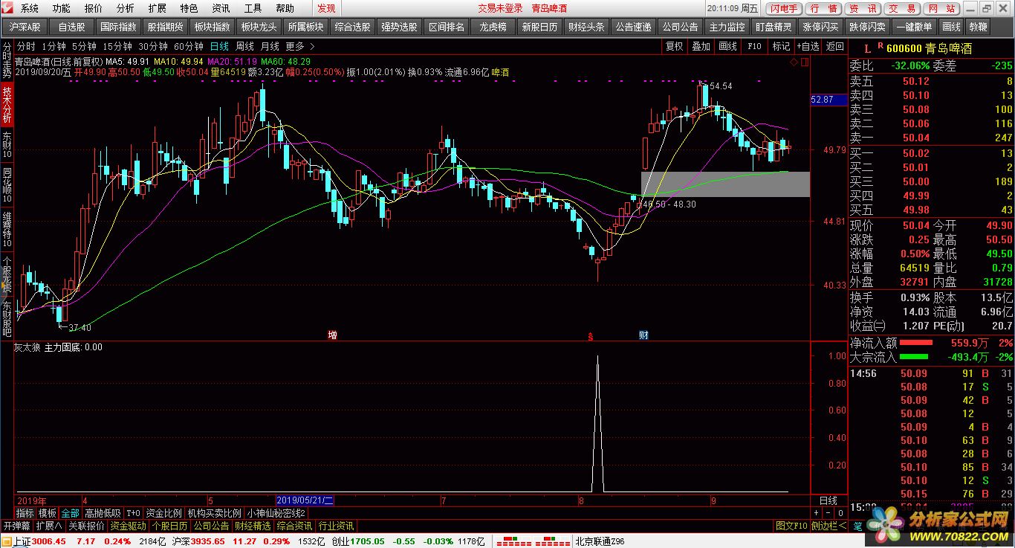Collapse the 侧边栏 sidebar toggle
Viewport: 1015px width, 548px height.
pos(829,526)
